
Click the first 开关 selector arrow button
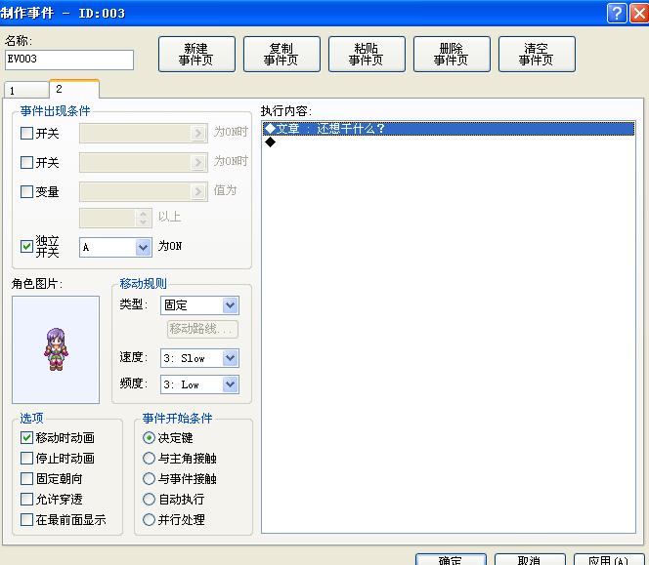tap(198, 133)
